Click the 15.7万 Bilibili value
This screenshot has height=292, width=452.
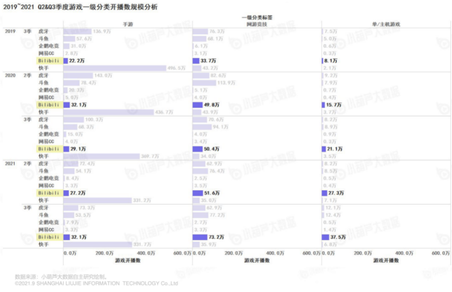click(x=334, y=105)
